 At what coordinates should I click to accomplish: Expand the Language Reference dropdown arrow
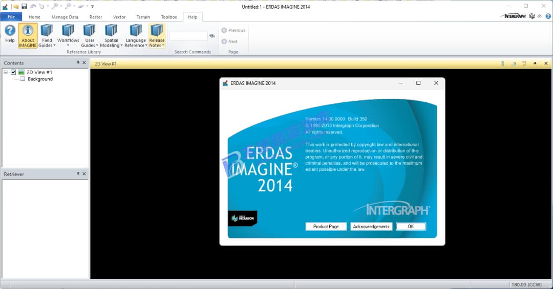point(146,46)
